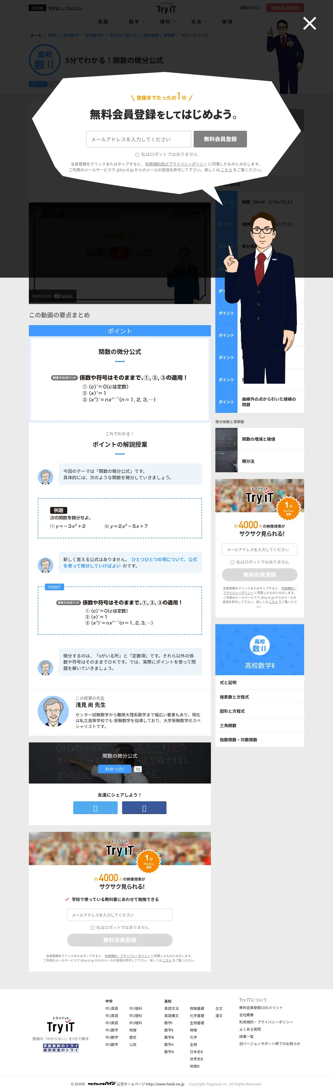Viewport: 333px width, 1092px height.
Task: Click the わかった! button
Action: (115, 769)
